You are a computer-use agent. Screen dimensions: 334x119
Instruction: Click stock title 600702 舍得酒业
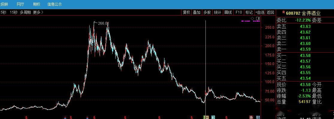303,13
